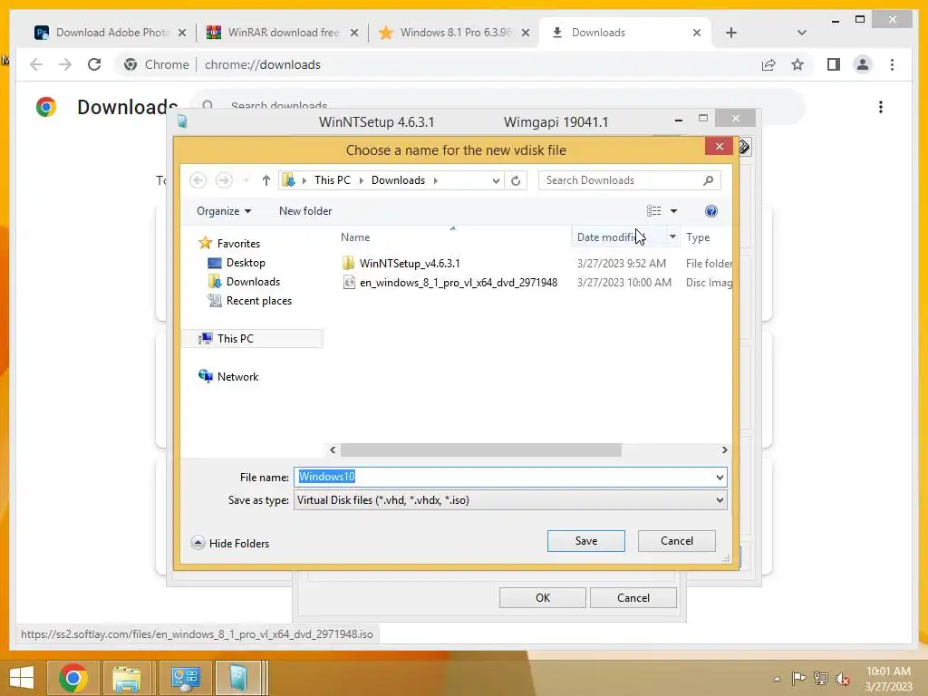Click New folder button
This screenshot has width=928, height=696.
click(x=305, y=210)
